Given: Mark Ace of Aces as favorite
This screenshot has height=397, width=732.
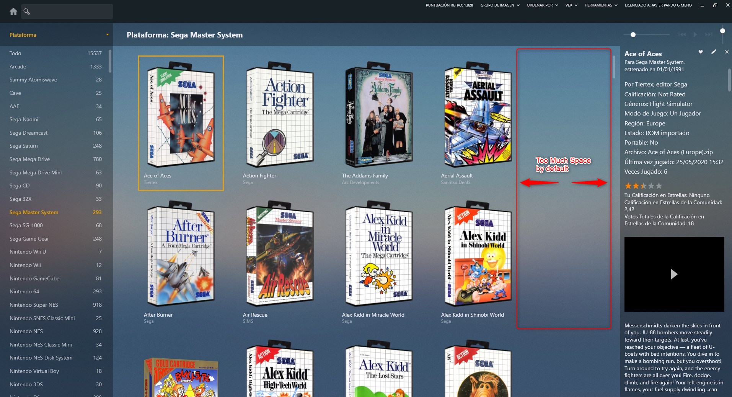Looking at the screenshot, I should (x=701, y=52).
